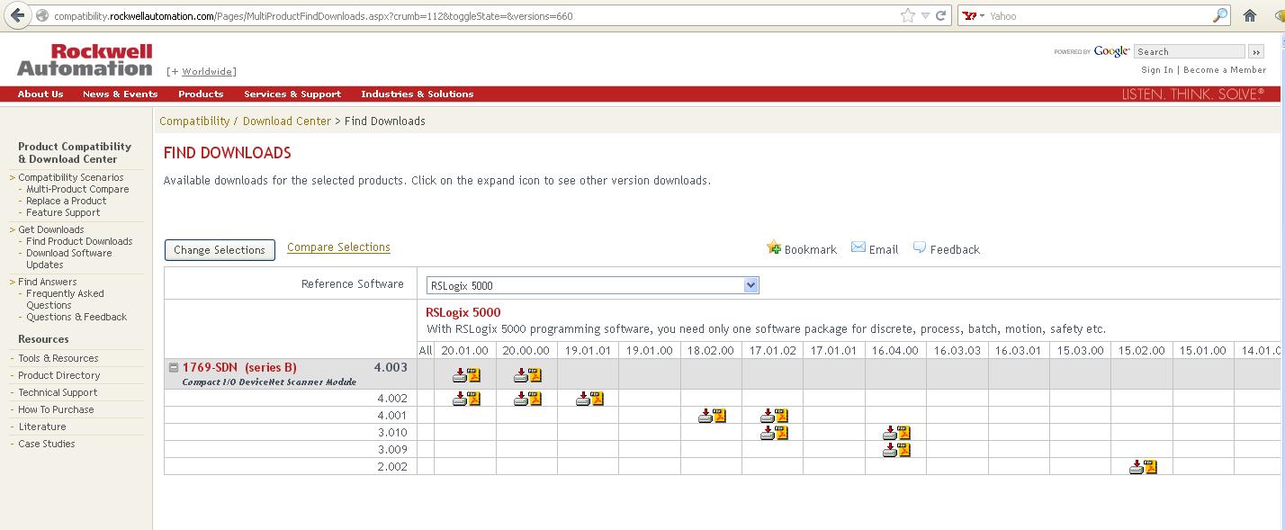Open the URL history dropdown arrow
This screenshot has height=530, width=1285.
pyautogui.click(x=925, y=15)
